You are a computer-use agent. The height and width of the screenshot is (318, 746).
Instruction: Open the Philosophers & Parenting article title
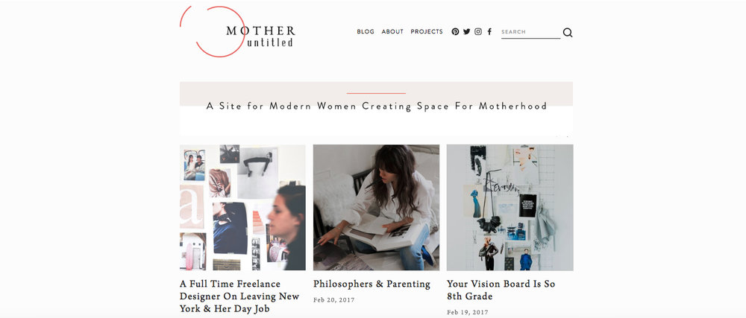click(372, 284)
